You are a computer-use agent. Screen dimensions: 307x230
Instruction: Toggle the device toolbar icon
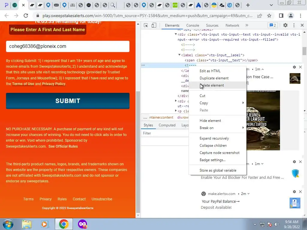(x=154, y=25)
